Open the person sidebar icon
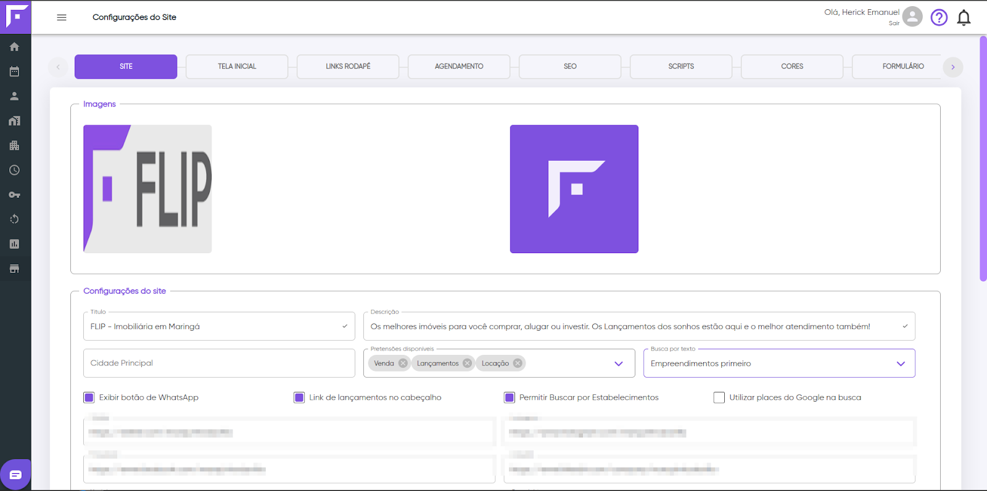Image resolution: width=987 pixels, height=491 pixels. pyautogui.click(x=14, y=96)
